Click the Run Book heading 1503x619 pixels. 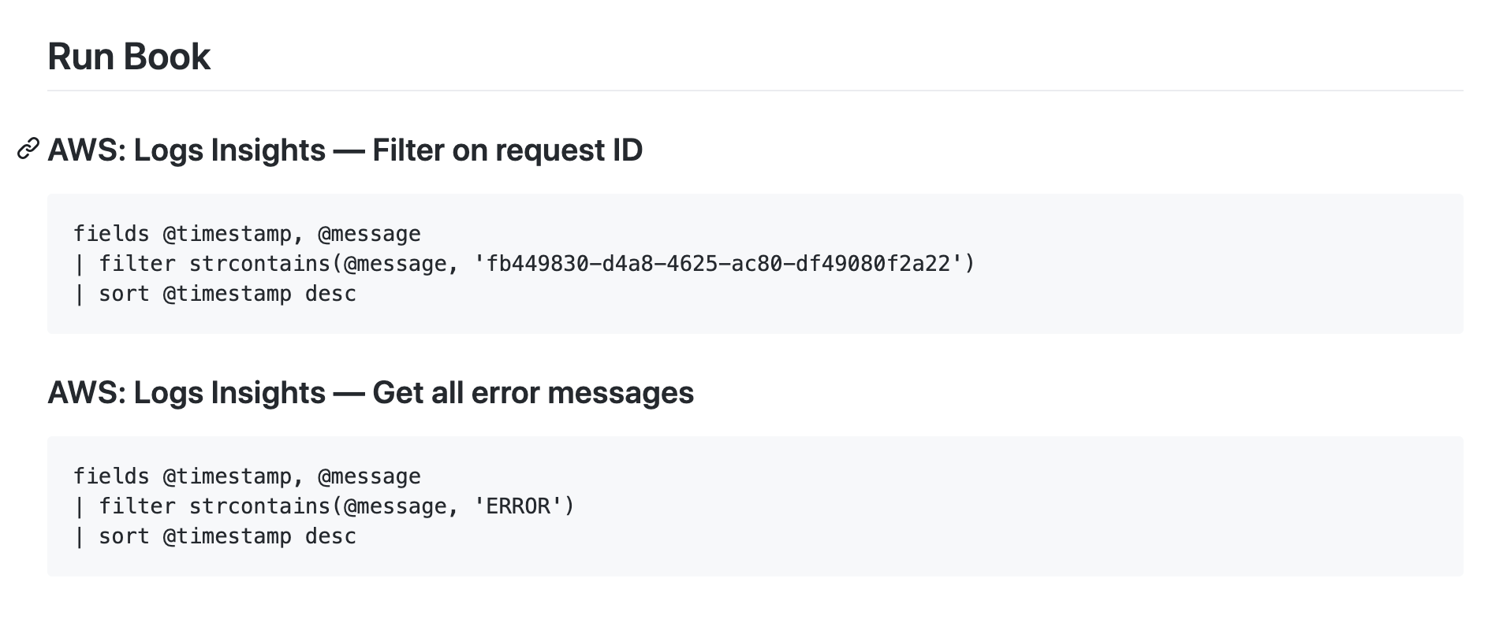(x=129, y=57)
